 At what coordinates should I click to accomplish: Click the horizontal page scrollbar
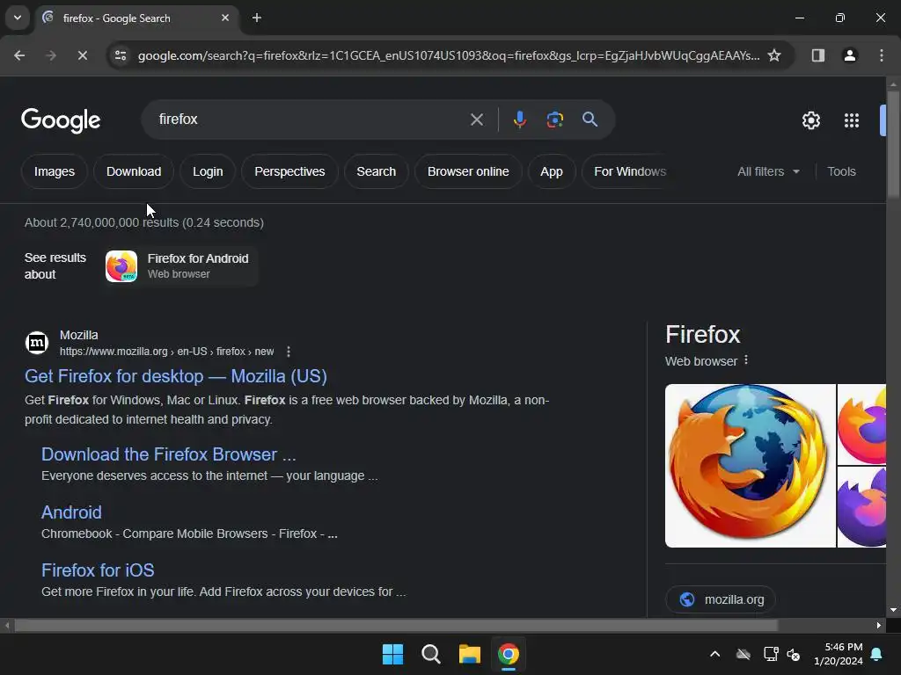point(396,625)
